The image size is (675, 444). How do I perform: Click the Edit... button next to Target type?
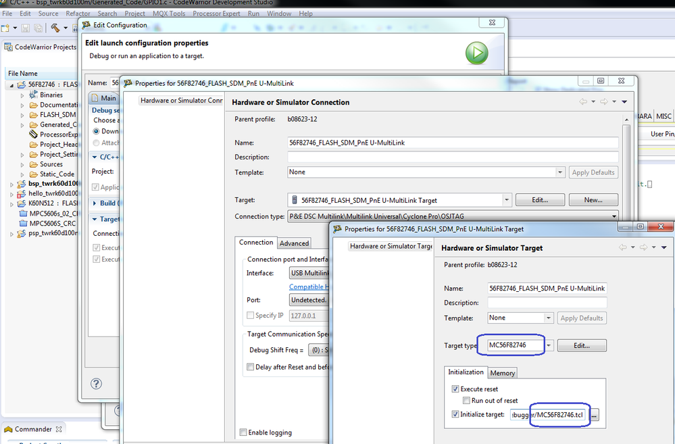click(x=582, y=345)
